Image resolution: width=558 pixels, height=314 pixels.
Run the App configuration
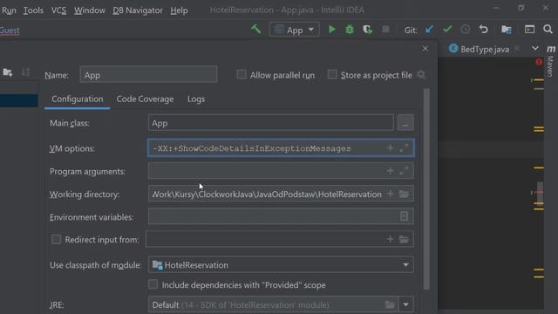click(331, 29)
